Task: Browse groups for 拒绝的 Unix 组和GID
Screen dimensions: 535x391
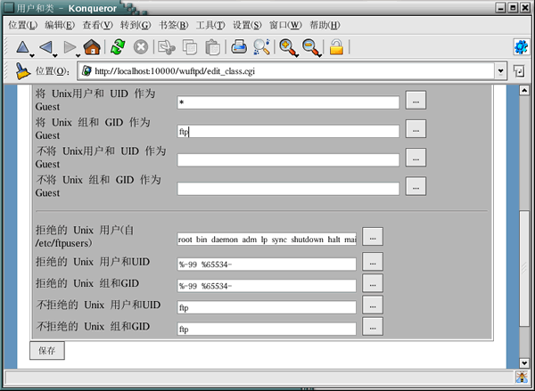Action: pos(373,283)
